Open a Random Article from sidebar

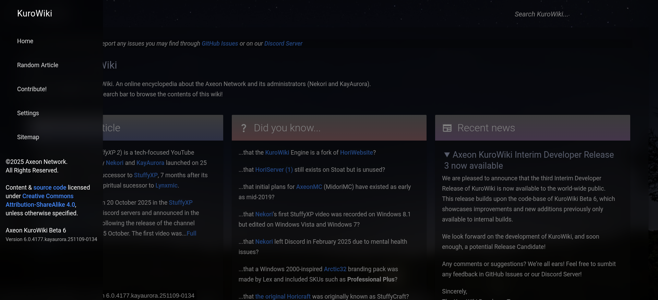click(x=38, y=65)
